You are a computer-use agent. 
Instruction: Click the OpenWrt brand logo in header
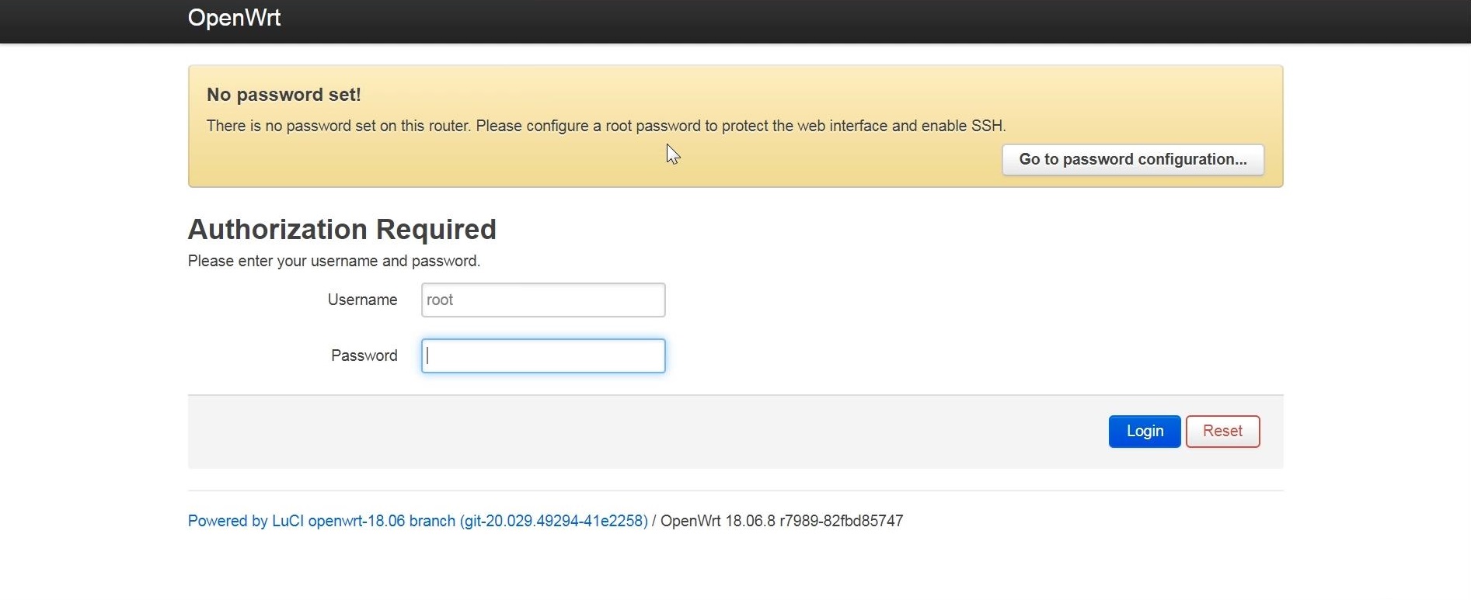tap(234, 18)
